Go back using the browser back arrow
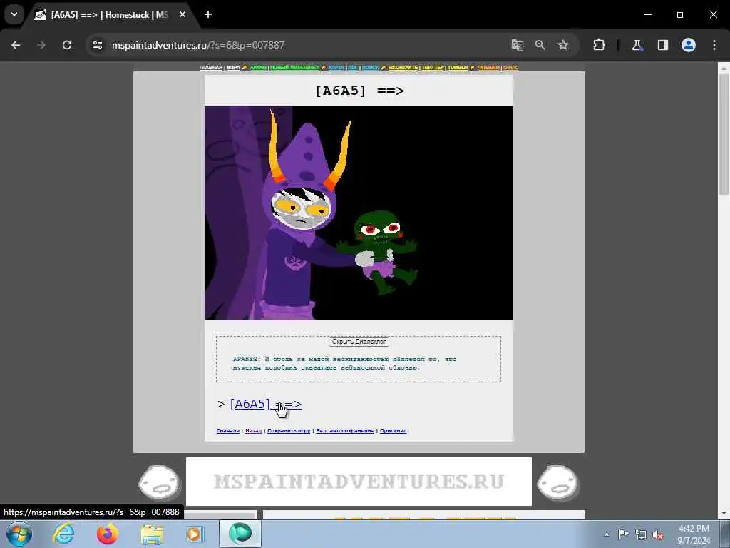This screenshot has width=730, height=548. coord(16,45)
